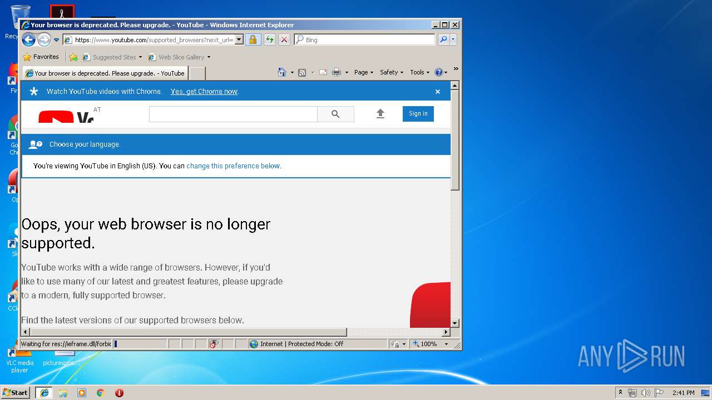Open the search provider dropdown
This screenshot has width=712, height=400.
[x=453, y=39]
